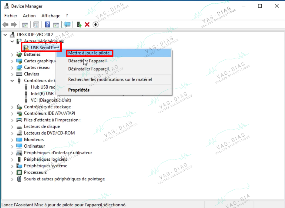Open the Action menu
This screenshot has height=208, width=285.
point(29,16)
